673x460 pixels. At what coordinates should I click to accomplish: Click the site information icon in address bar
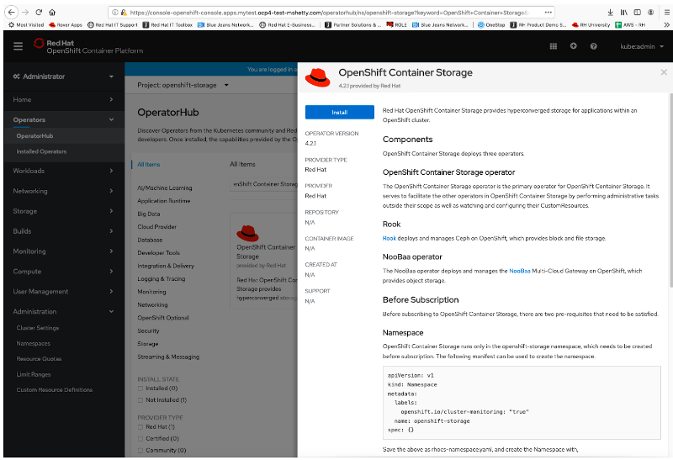tap(114, 13)
